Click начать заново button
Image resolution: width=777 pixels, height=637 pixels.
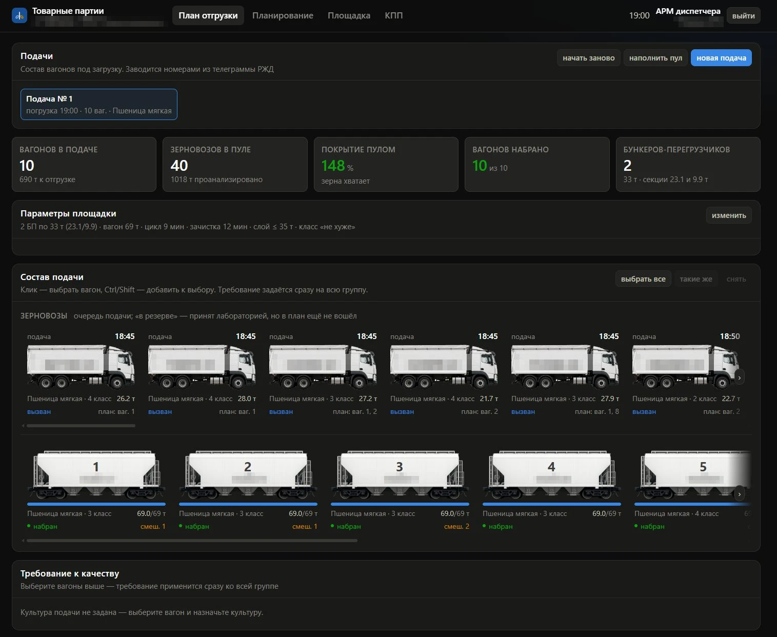[588, 58]
